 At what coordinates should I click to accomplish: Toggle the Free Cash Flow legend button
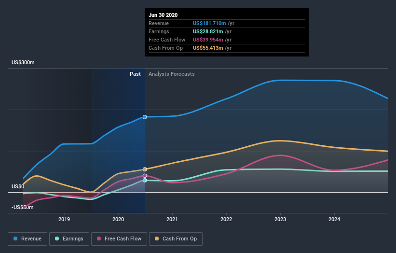click(119, 239)
